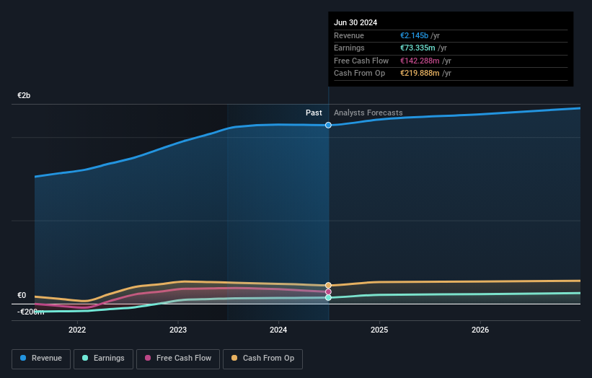592x378 pixels.
Task: Click the 2024 x-axis label
Action: tap(278, 330)
